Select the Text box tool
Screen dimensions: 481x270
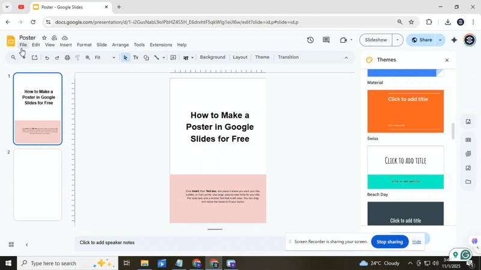pyautogui.click(x=135, y=58)
